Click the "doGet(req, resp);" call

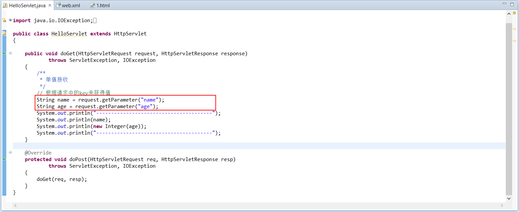click(x=62, y=179)
